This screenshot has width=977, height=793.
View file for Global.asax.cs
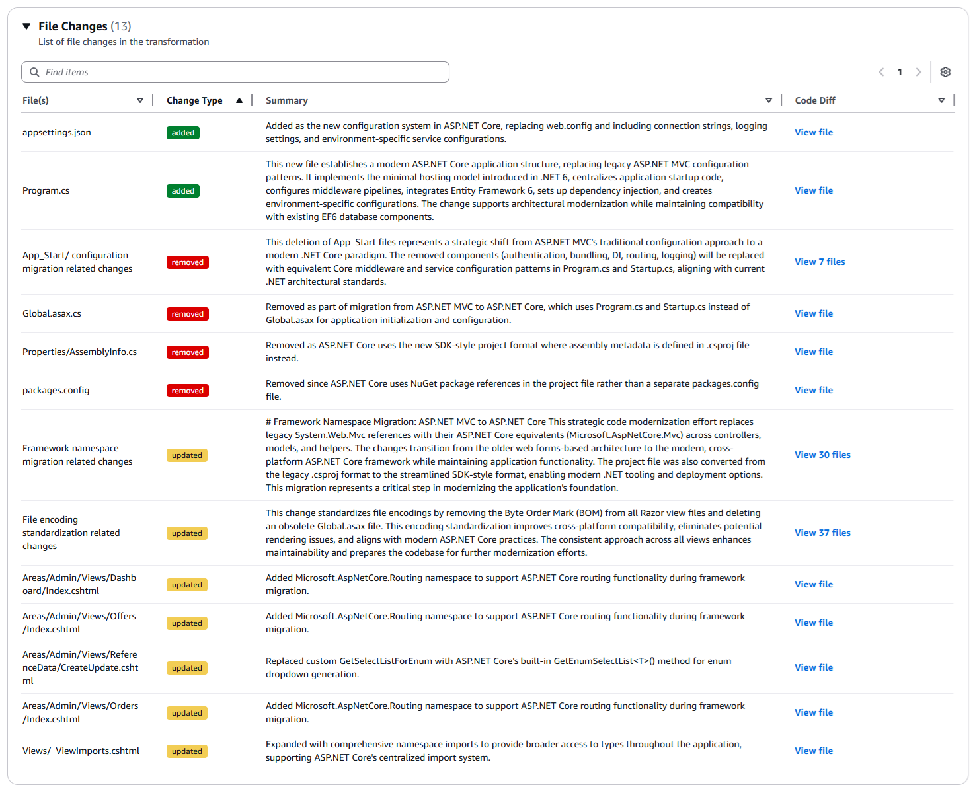(x=813, y=313)
